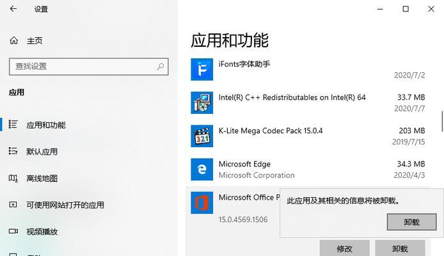444x256 pixels.
Task: Select the Microsoft Edge entry name
Action: (x=244, y=164)
